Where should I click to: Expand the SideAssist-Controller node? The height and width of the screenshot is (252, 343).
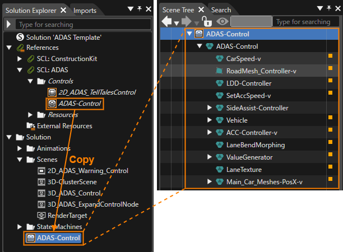coord(210,108)
